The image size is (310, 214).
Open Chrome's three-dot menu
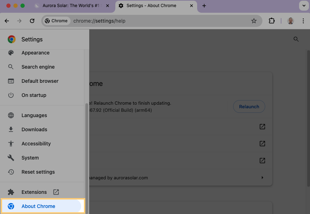303,21
